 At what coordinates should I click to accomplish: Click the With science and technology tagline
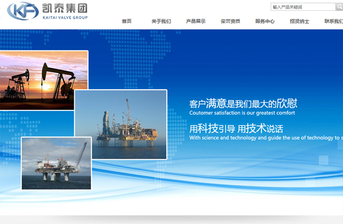point(266,138)
